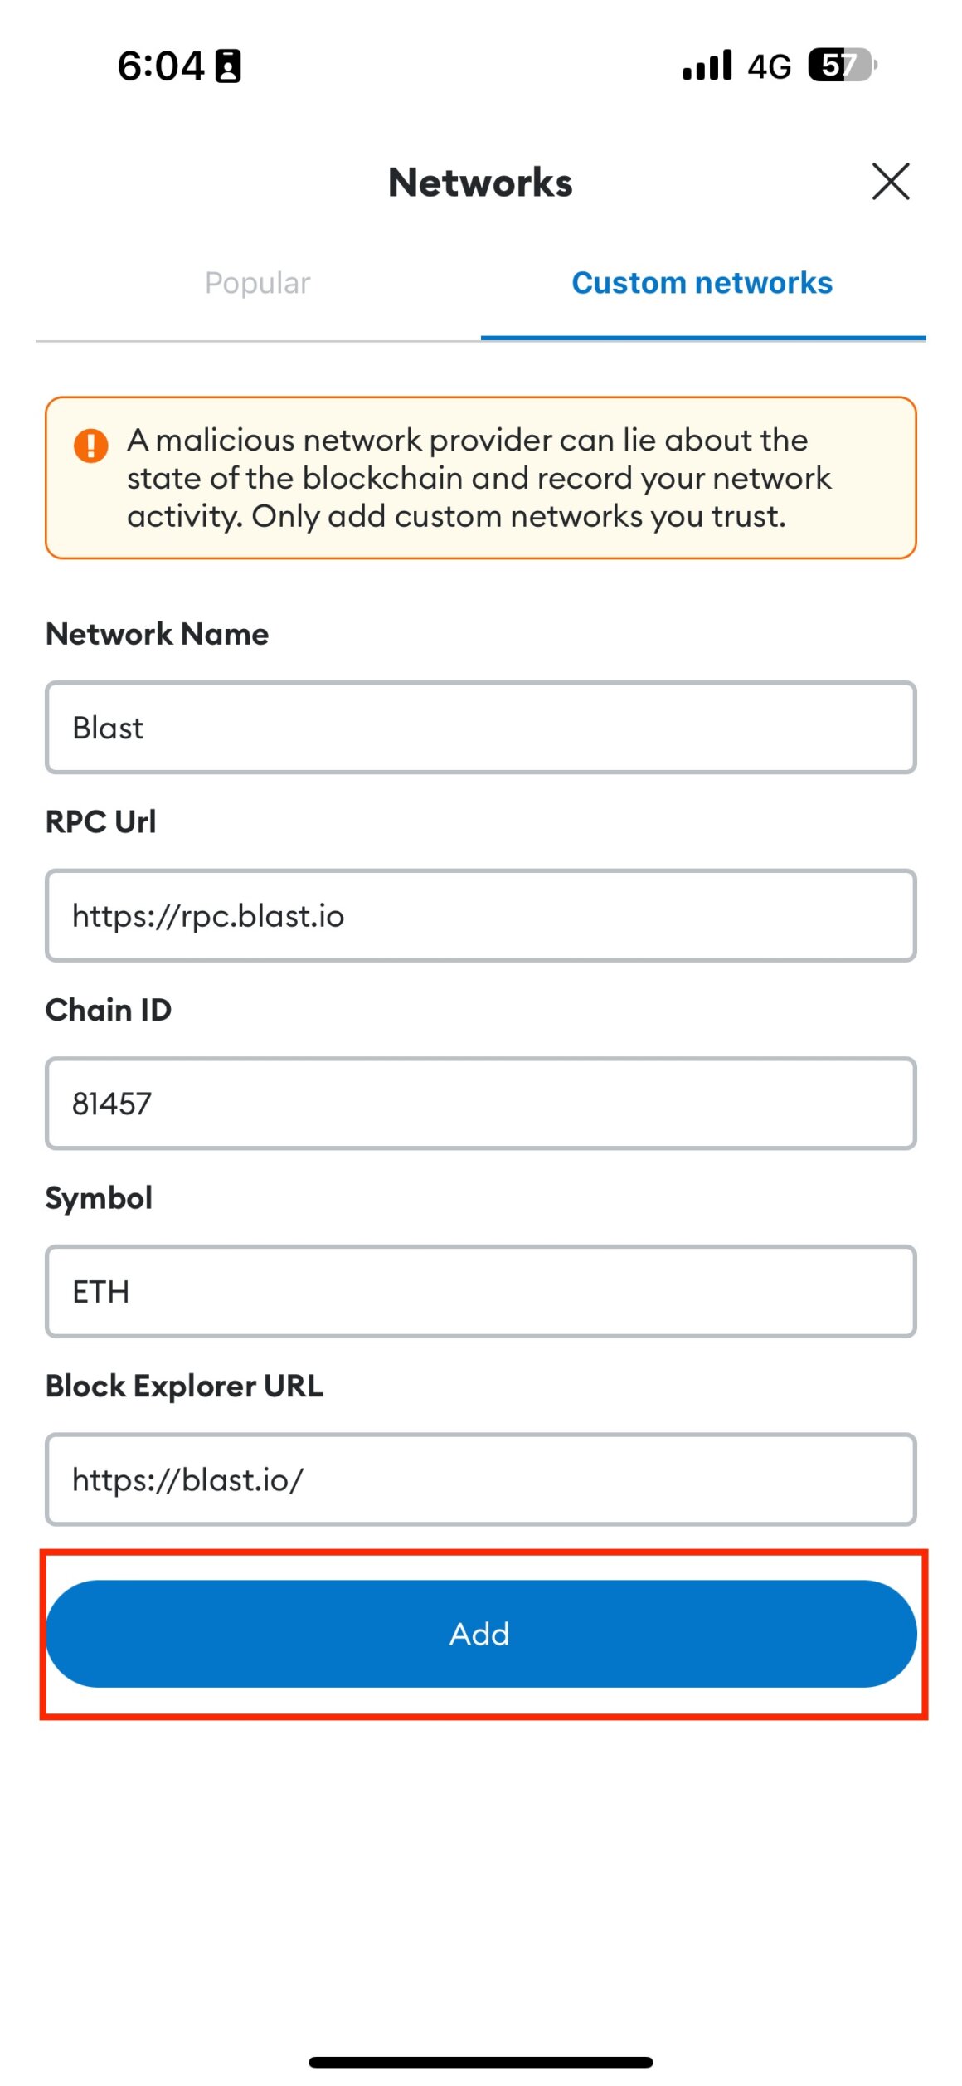962x2086 pixels.
Task: Select the Custom networks tab
Action: [x=702, y=282]
